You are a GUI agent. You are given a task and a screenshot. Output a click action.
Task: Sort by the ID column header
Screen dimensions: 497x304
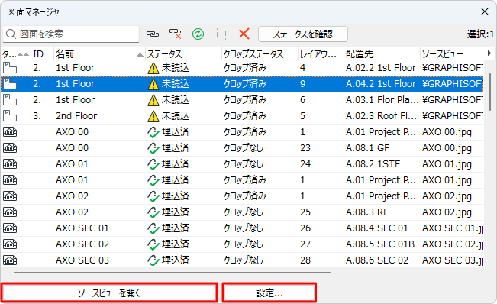coord(42,54)
